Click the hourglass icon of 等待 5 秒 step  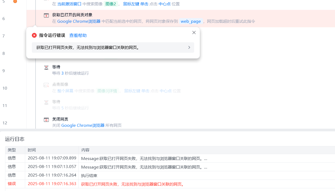[46, 102]
